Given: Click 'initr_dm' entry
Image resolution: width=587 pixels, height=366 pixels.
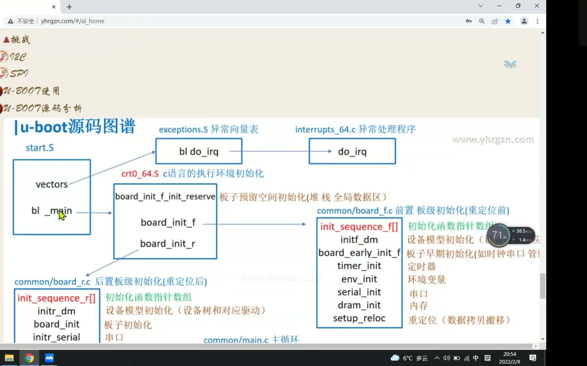Looking at the screenshot, I should tap(56, 311).
